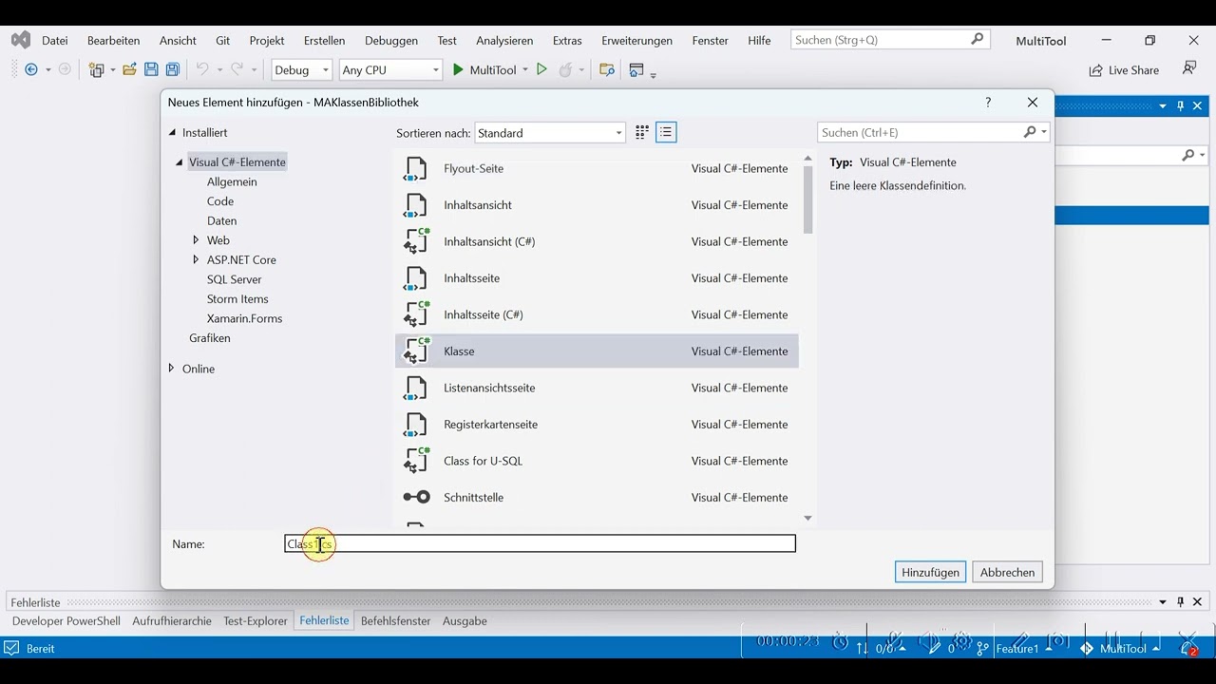Click the magnifier in the dialog search box
The width and height of the screenshot is (1216, 684).
point(1030,133)
